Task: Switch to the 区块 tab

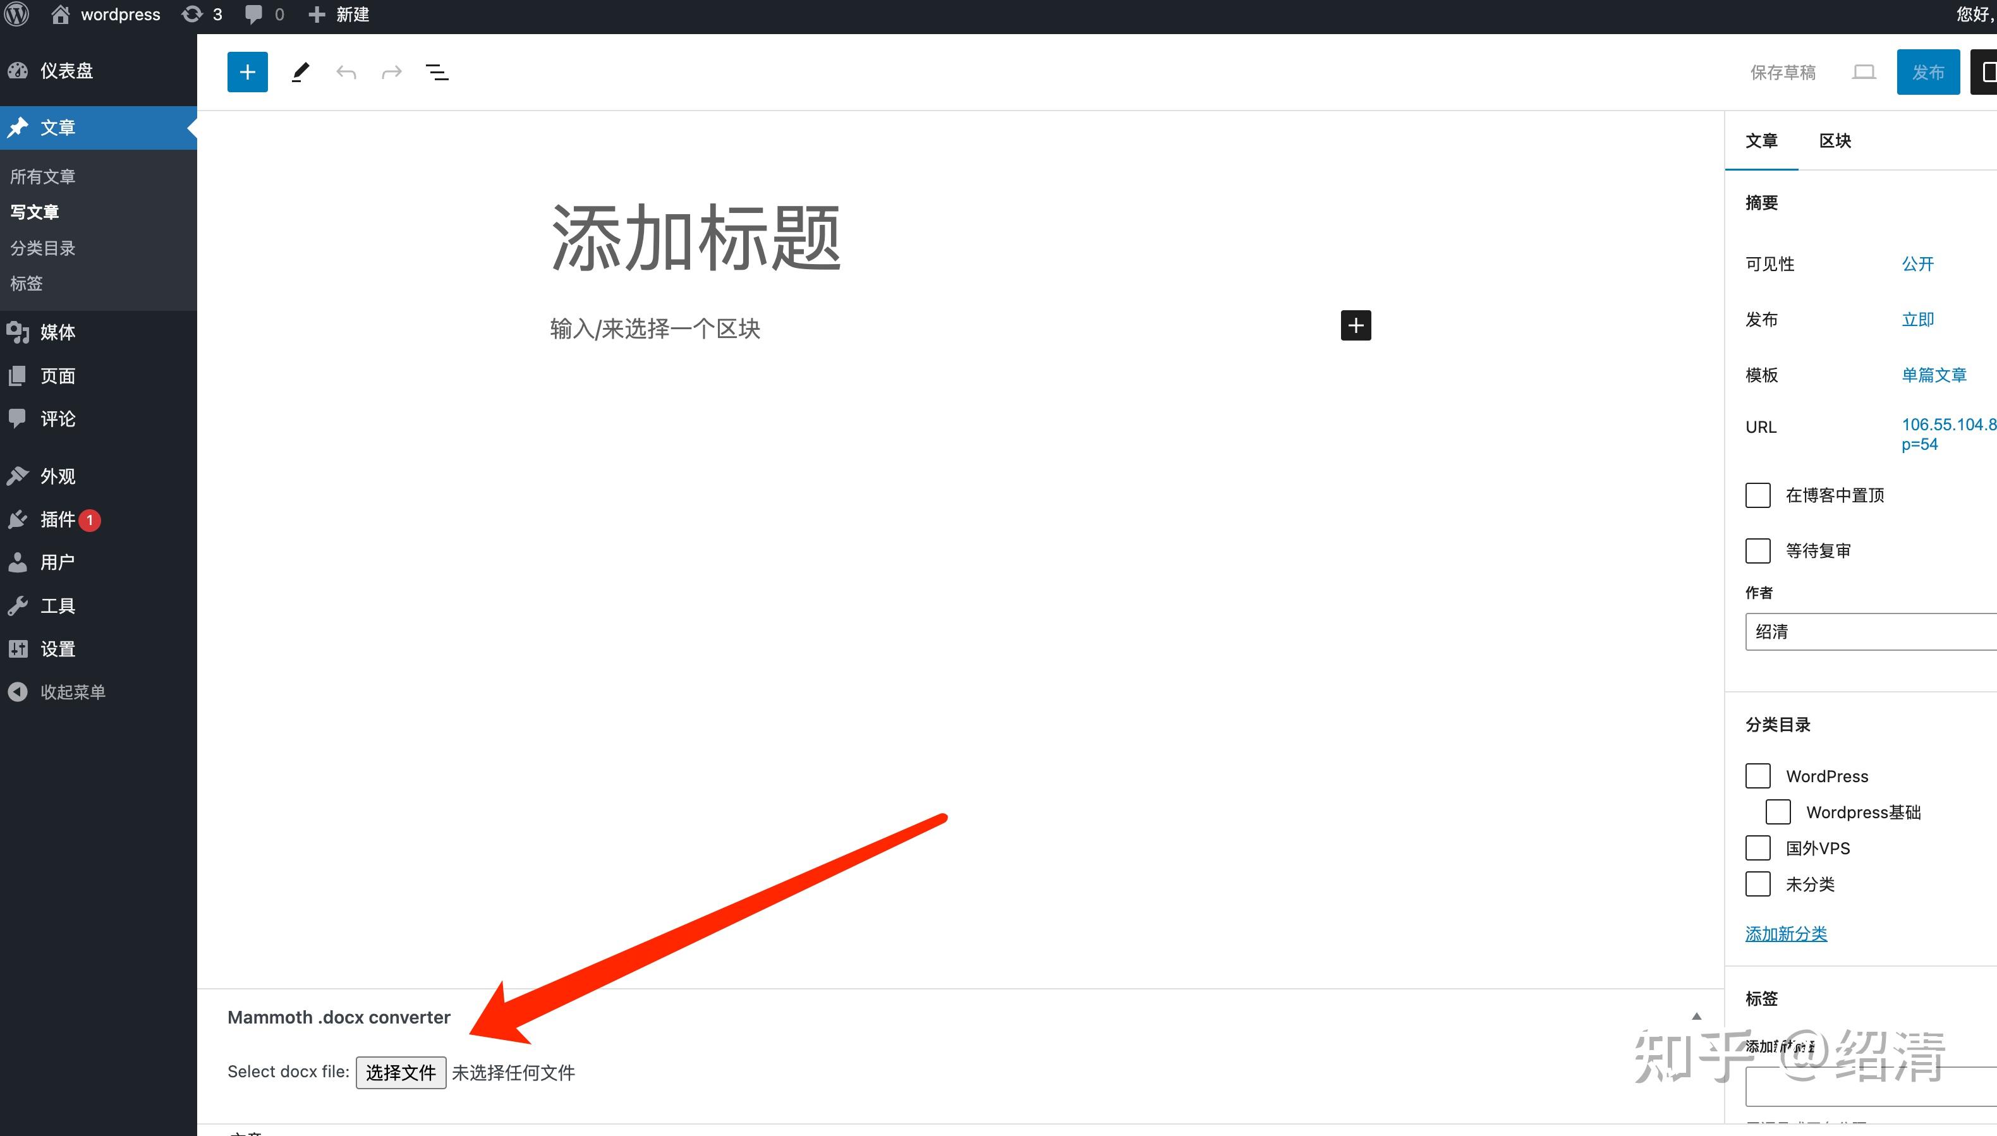Action: coord(1835,142)
